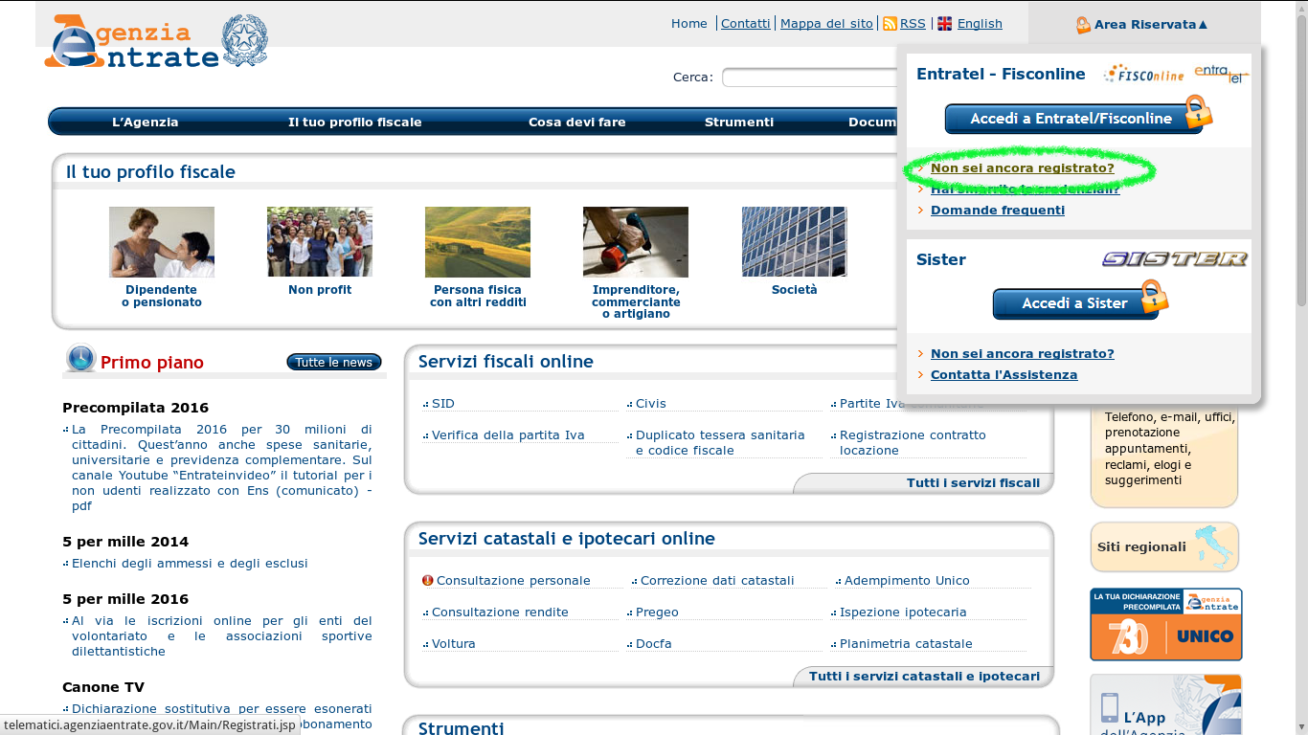This screenshot has width=1308, height=735.
Task: Open Consultazione personale link
Action: [513, 581]
